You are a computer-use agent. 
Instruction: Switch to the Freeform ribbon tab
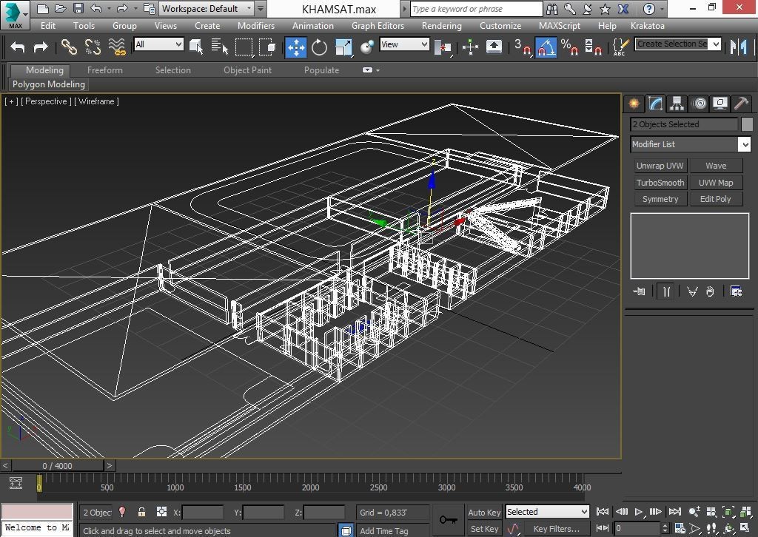point(105,70)
